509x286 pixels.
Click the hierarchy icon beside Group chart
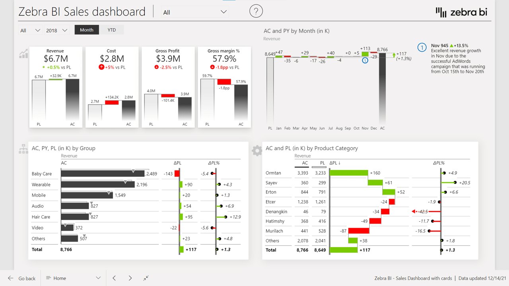23,149
